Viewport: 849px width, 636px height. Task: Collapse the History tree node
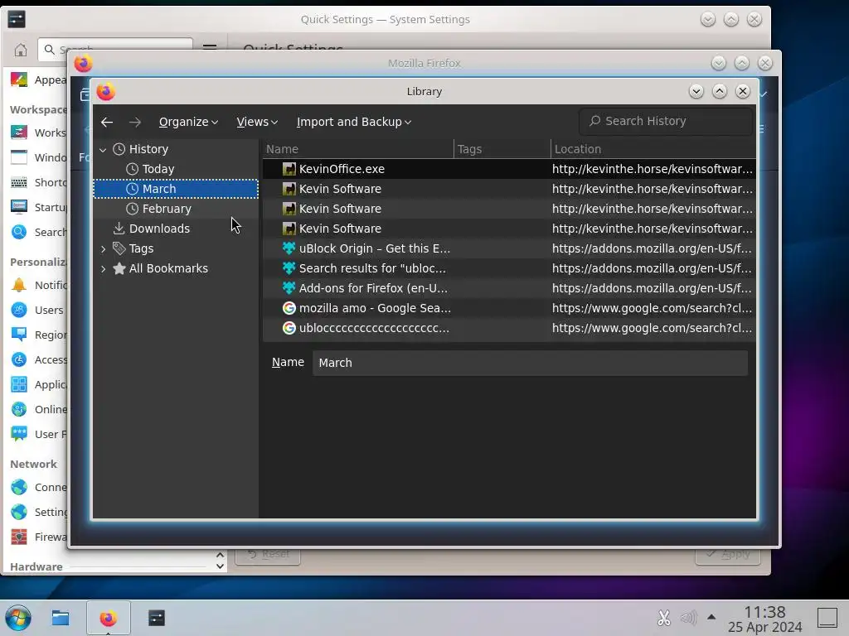click(x=103, y=149)
